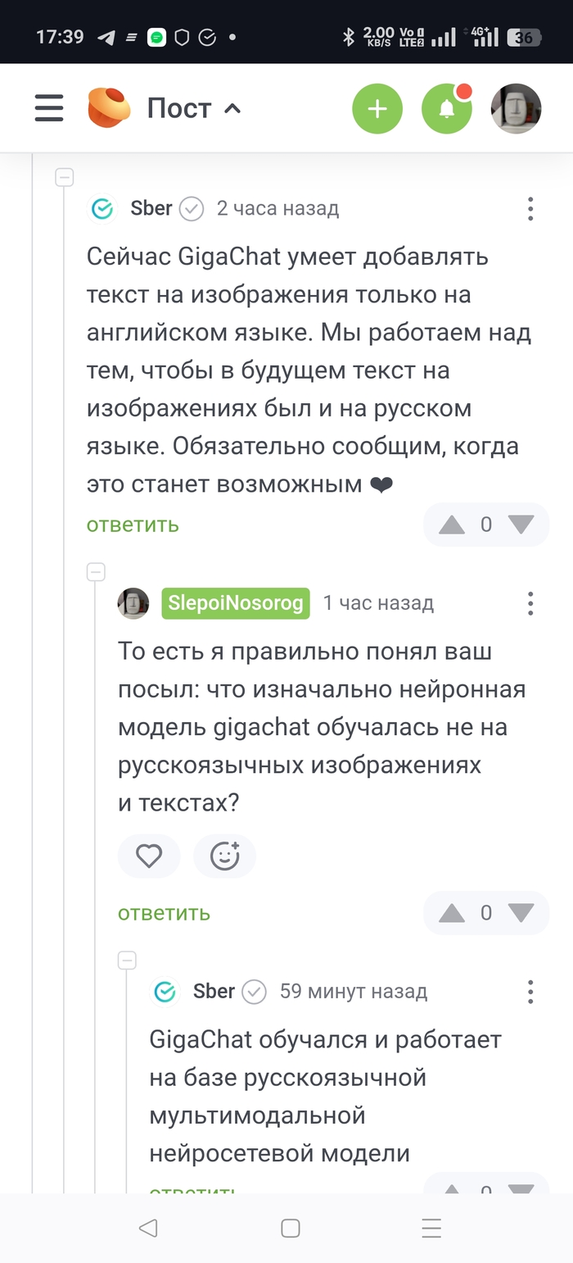Open the notifications bell
Viewport: 573px width, 1263px height.
tap(446, 108)
